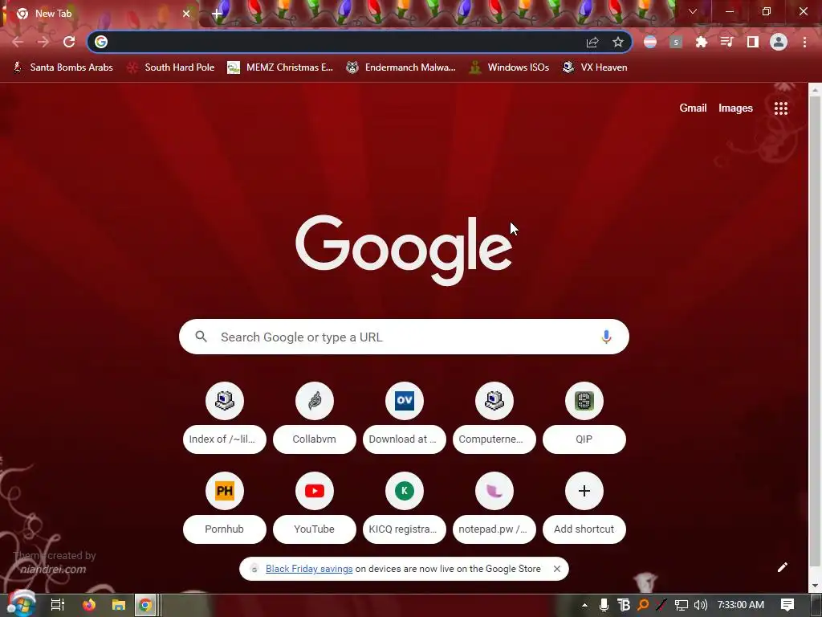Screen dimensions: 822x617
Task: Click the forward navigation arrow
Action: tap(43, 42)
